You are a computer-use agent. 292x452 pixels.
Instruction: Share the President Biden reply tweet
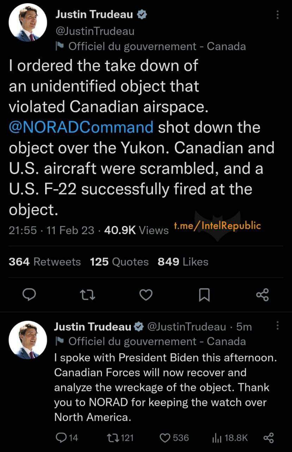268,438
